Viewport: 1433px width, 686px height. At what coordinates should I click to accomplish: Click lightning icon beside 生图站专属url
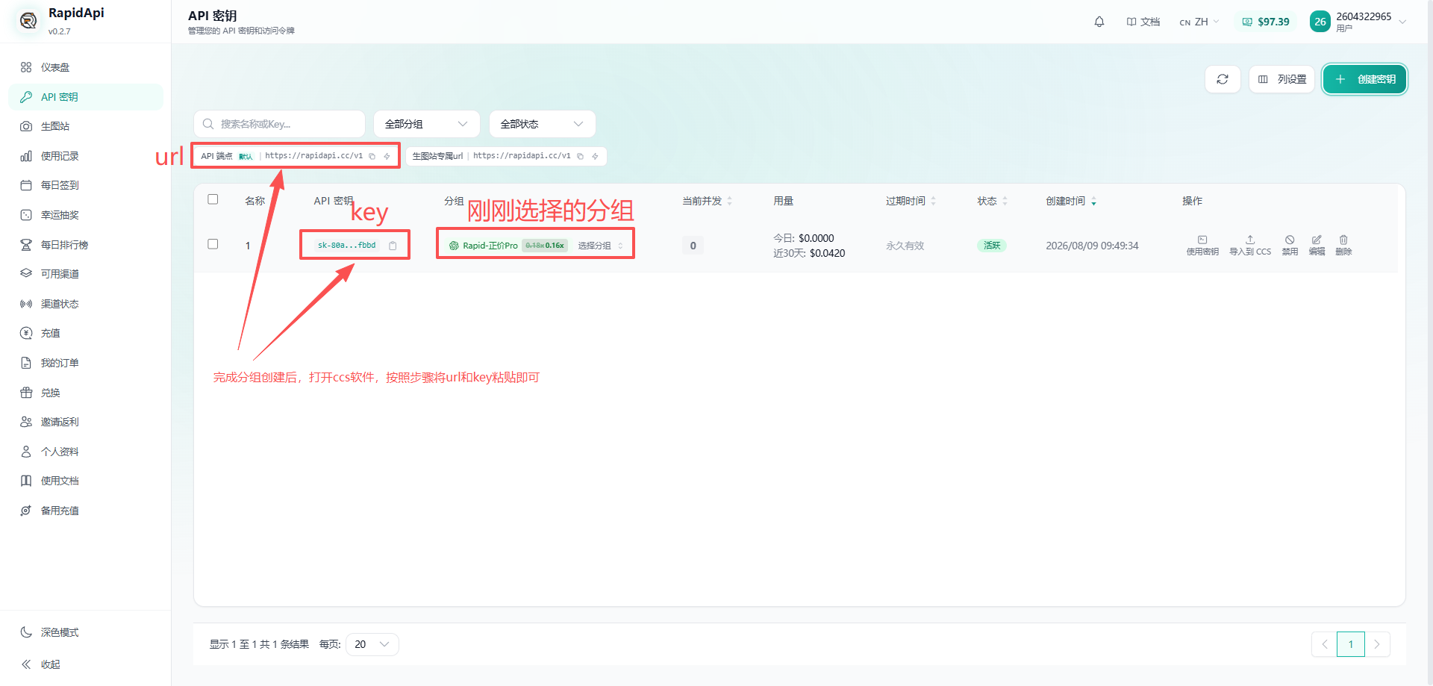[x=595, y=156]
